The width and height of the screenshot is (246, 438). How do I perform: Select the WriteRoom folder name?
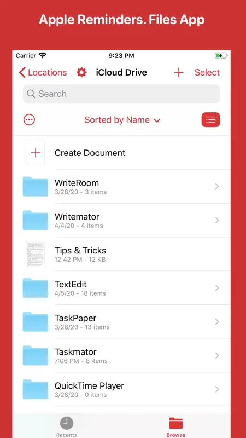77,183
